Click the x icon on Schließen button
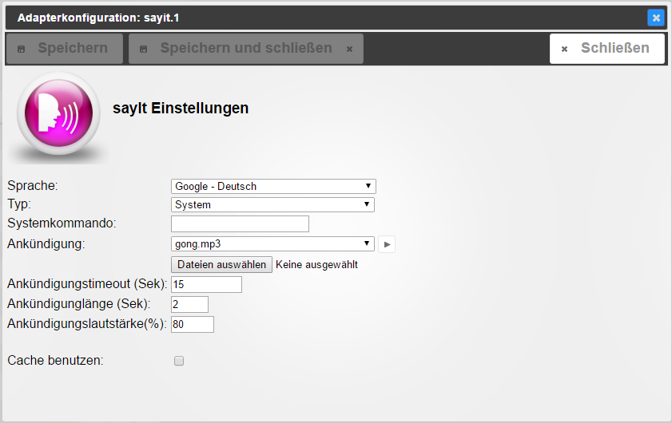Image resolution: width=672 pixels, height=423 pixels. coord(564,49)
